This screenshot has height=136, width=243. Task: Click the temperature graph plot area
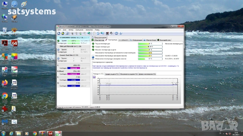[139, 87]
